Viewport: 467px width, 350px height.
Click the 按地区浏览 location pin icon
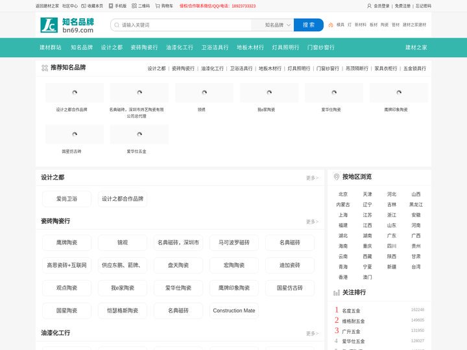click(337, 177)
